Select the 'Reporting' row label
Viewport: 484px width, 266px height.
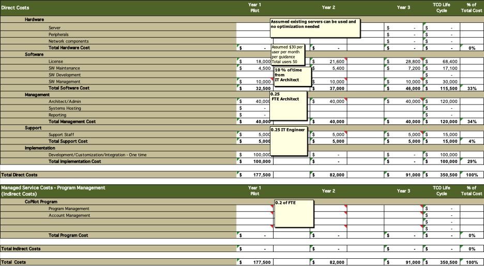click(57, 115)
